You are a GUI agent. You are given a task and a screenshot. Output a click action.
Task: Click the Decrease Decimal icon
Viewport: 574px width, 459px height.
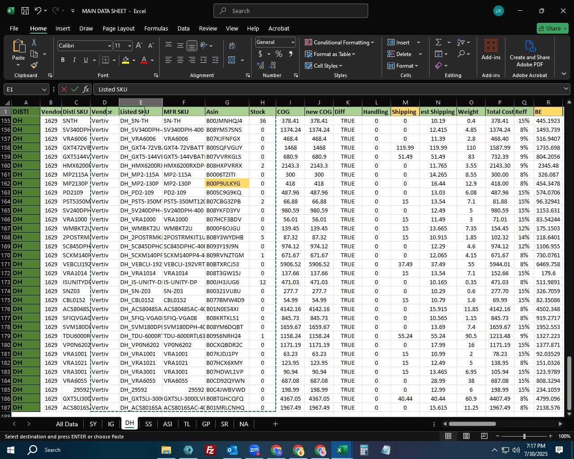[x=273, y=65]
